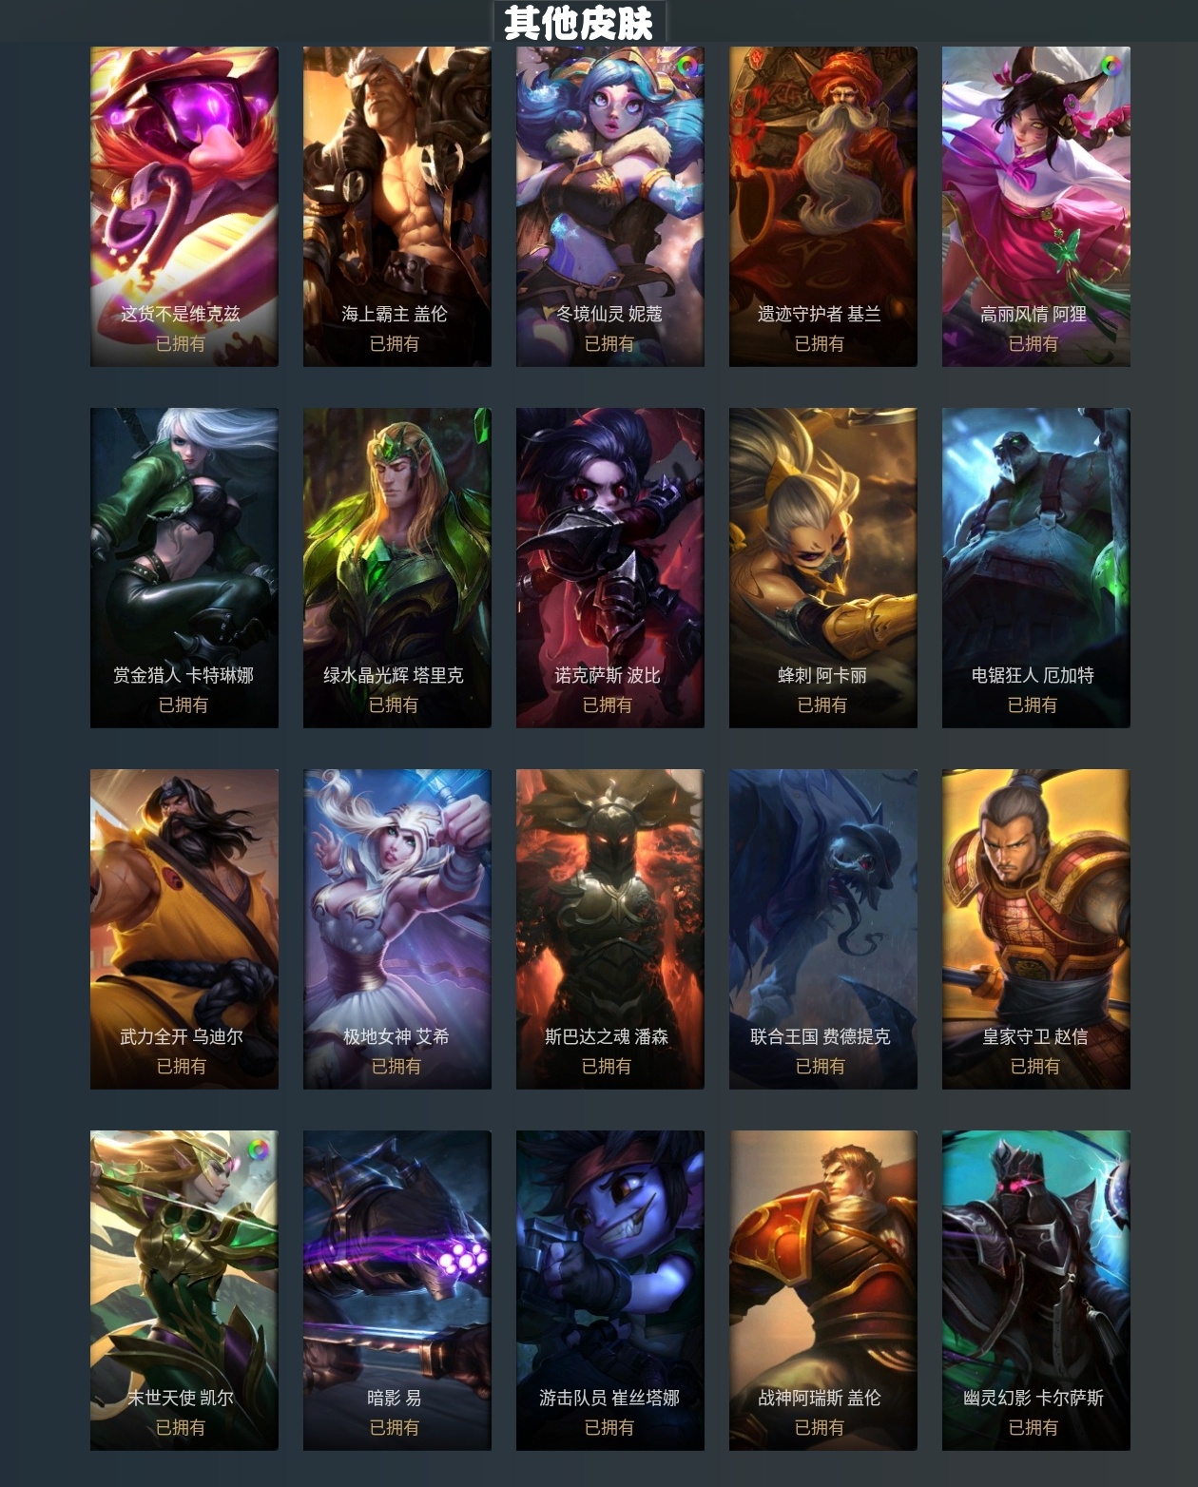Click the 极地女神 艾希 skin card
Screen dimensions: 1198x1487
pos(397,929)
